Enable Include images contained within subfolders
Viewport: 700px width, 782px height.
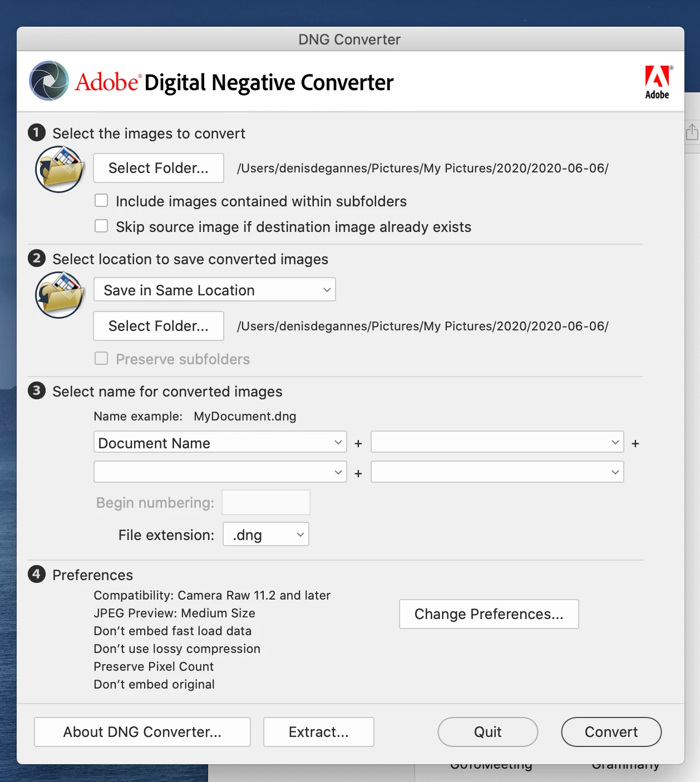click(101, 201)
